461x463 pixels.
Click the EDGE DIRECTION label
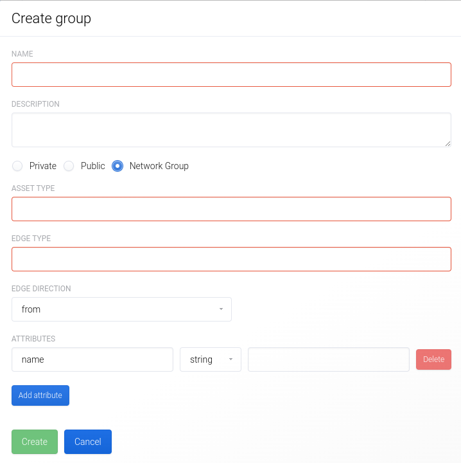point(41,289)
